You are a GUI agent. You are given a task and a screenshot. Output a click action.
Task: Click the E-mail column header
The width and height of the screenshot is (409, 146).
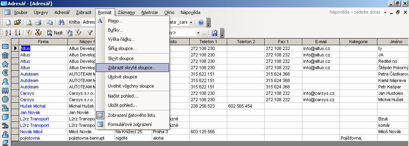click(x=321, y=42)
